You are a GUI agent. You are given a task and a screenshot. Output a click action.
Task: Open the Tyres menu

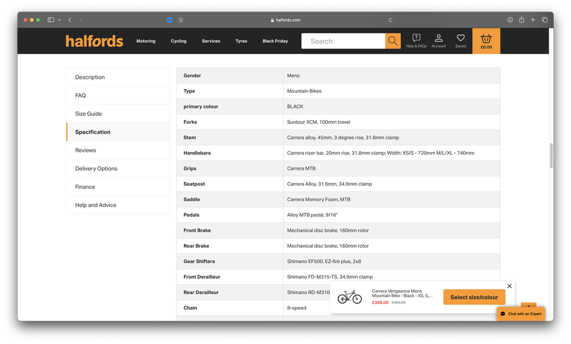[x=241, y=41]
